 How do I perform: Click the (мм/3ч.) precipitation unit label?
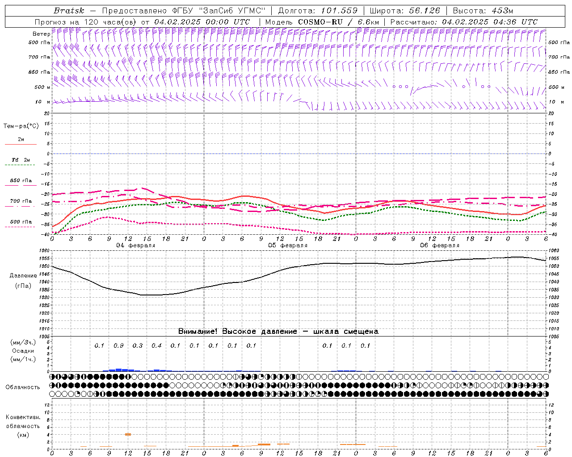coord(23,342)
